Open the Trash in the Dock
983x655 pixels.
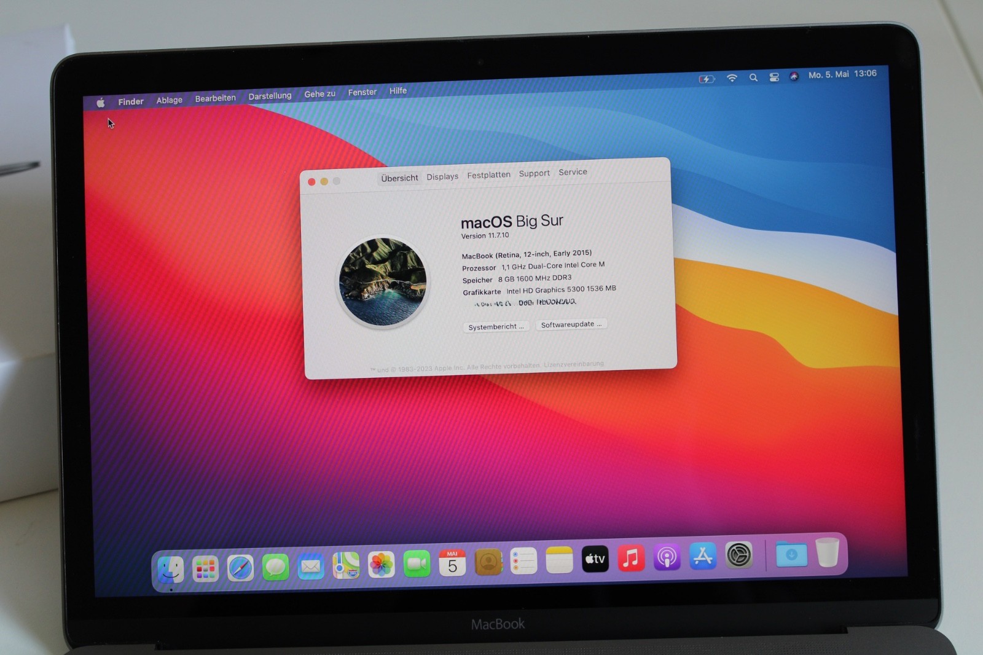(828, 552)
